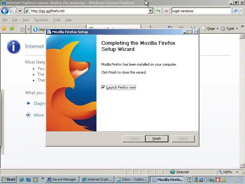The image size is (245, 184).
Task: Open the zoom level dropdown arrow
Action: click(x=237, y=172)
